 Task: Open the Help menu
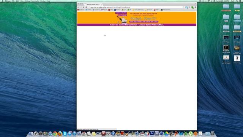click(x=49, y=1)
